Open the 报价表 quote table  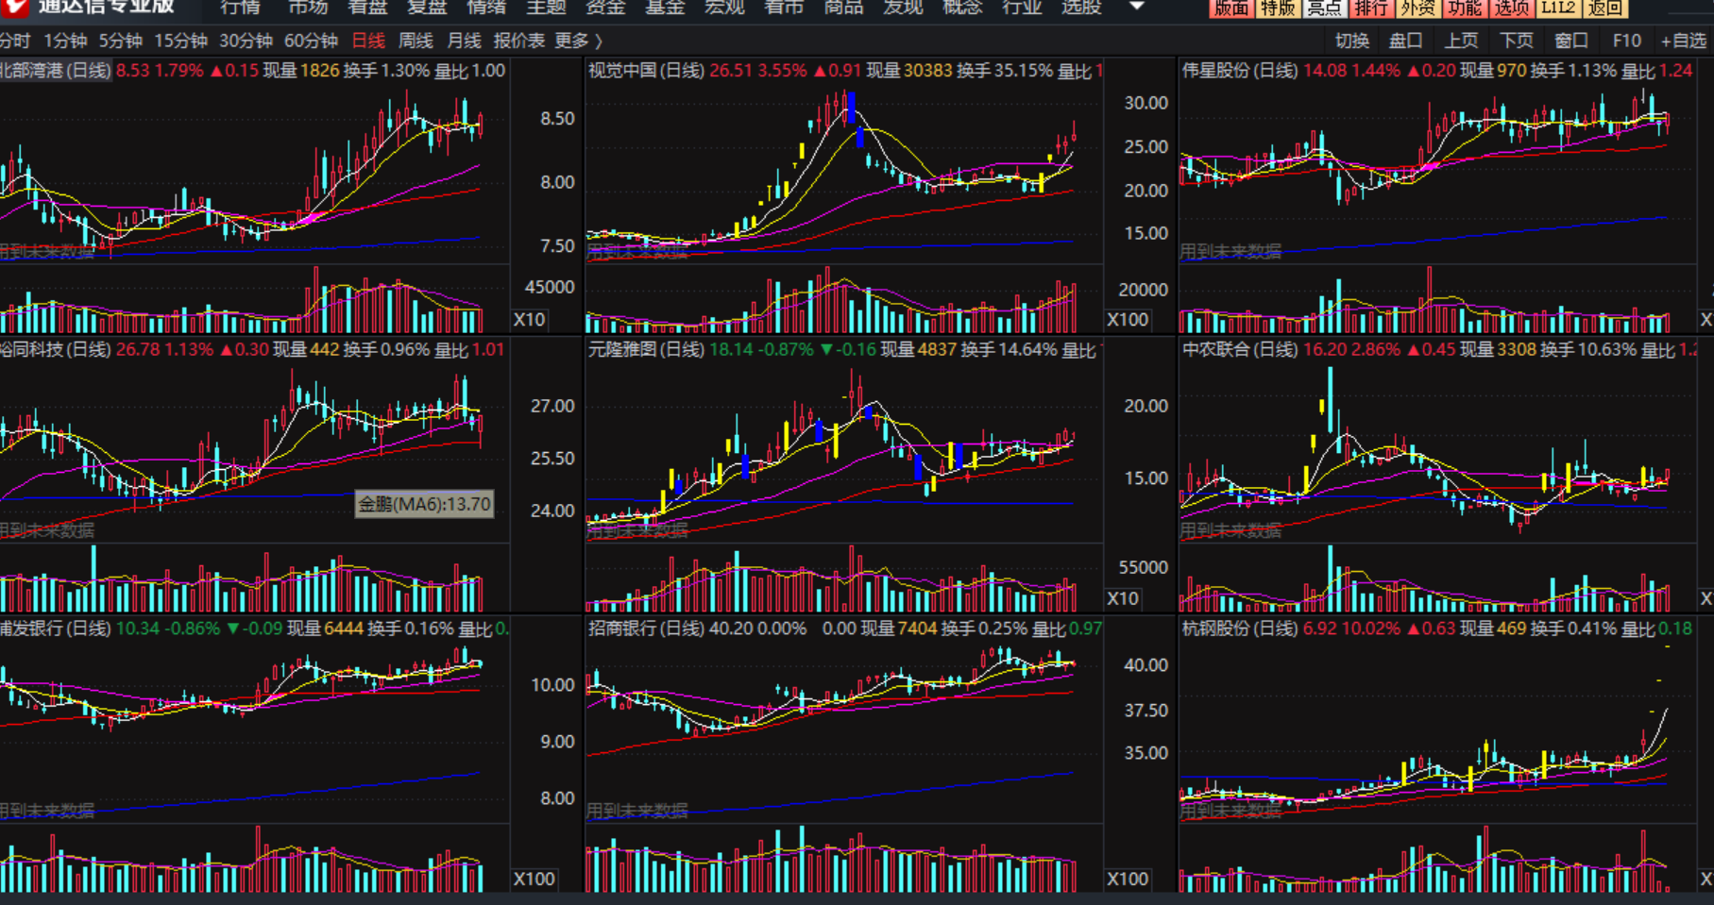pyautogui.click(x=518, y=41)
